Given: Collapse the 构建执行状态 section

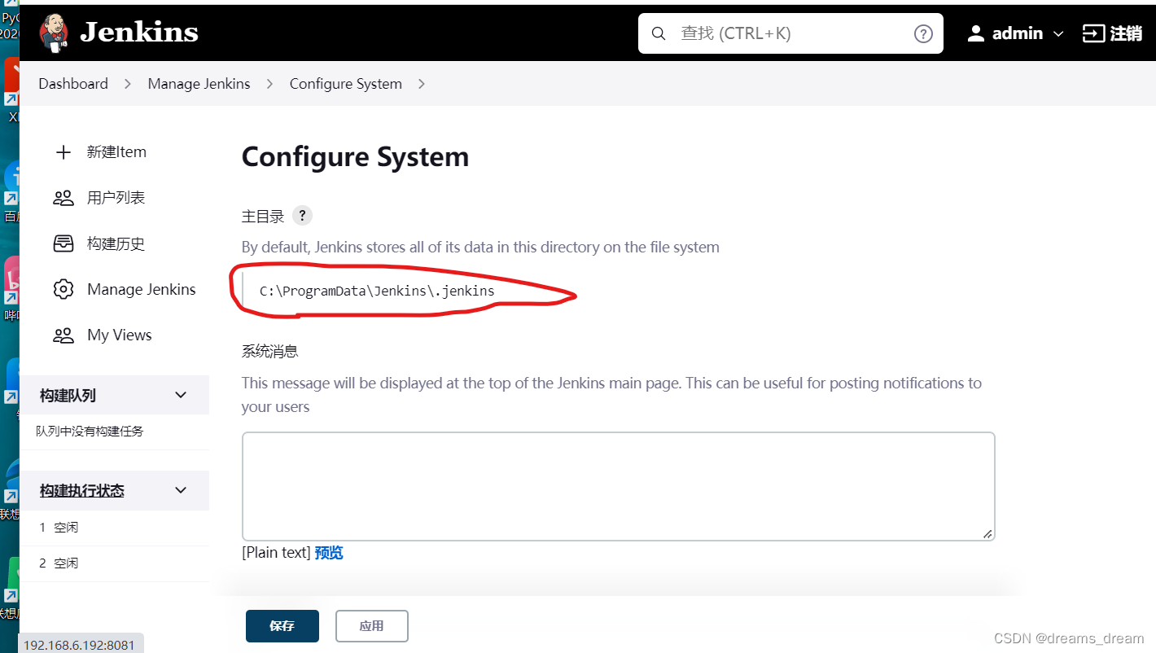Looking at the screenshot, I should [x=180, y=490].
